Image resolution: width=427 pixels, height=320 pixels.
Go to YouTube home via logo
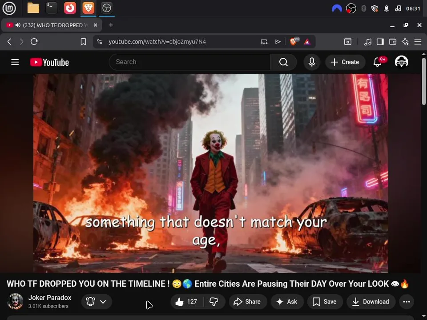[x=49, y=62]
